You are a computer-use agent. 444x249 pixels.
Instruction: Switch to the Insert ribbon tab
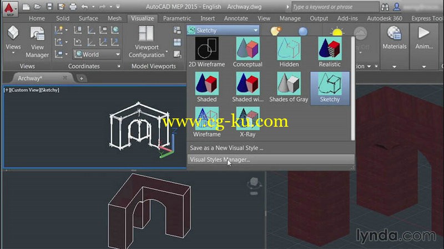pos(208,18)
